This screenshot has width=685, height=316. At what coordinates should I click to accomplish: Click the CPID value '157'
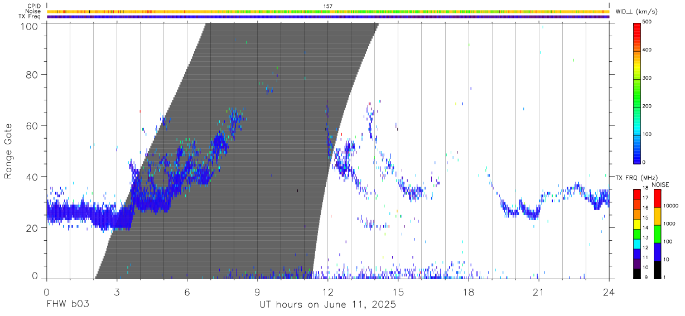(328, 6)
